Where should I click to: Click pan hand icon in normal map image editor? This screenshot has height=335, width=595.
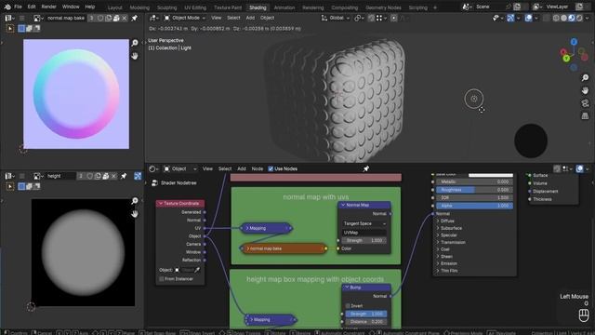(135, 56)
